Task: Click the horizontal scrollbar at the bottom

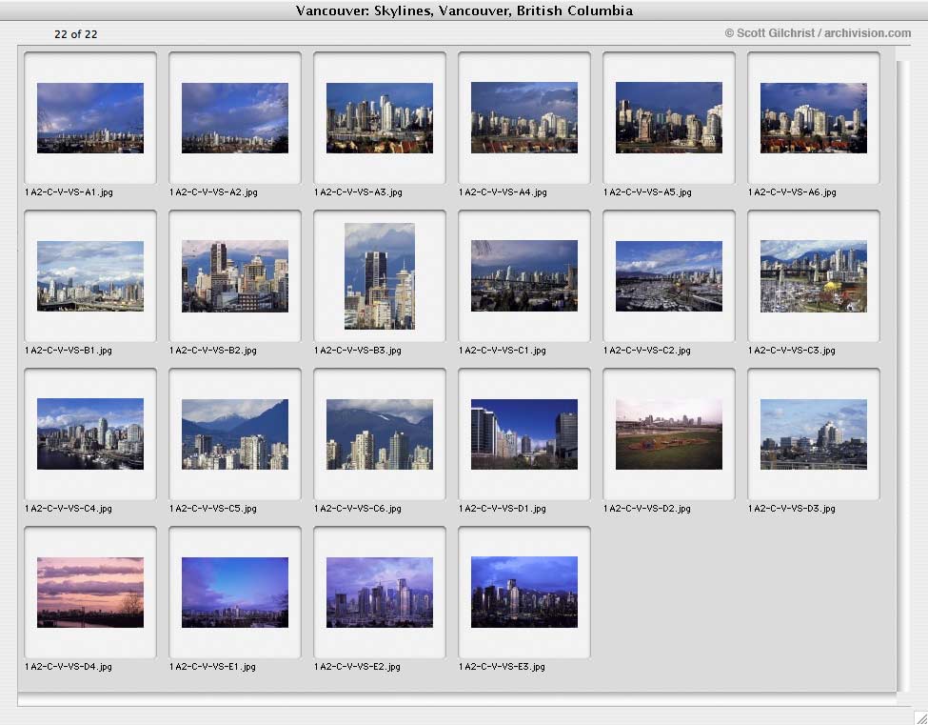Action: tap(457, 701)
